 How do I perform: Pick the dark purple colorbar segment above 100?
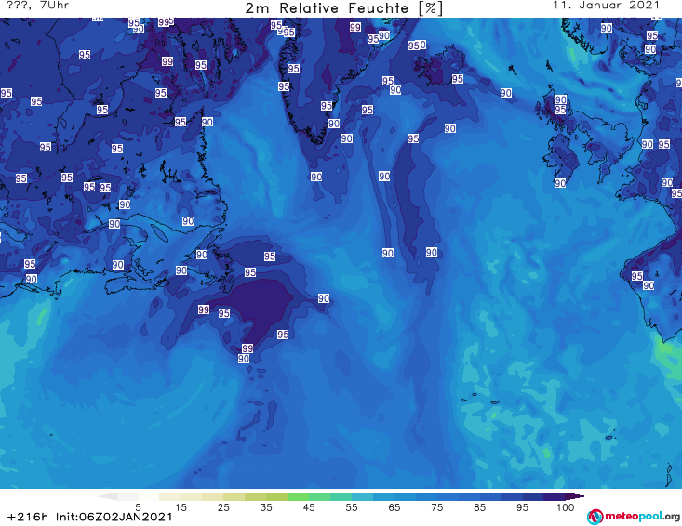click(x=555, y=496)
